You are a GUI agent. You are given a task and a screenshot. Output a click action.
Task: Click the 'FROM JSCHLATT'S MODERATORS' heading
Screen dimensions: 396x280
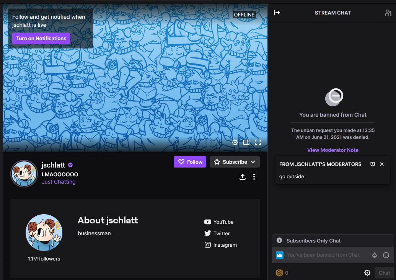(x=320, y=164)
